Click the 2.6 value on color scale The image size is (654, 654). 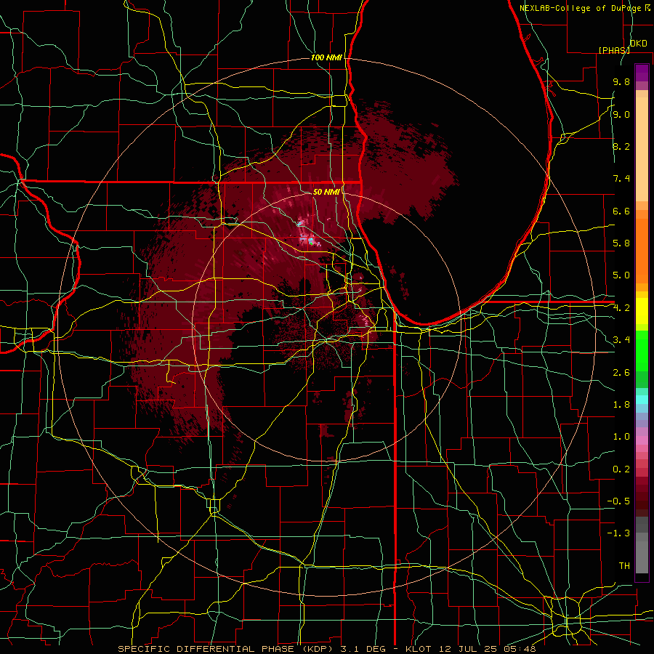click(621, 373)
